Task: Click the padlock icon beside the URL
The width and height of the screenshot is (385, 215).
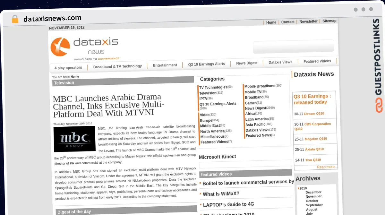Action: [15, 19]
